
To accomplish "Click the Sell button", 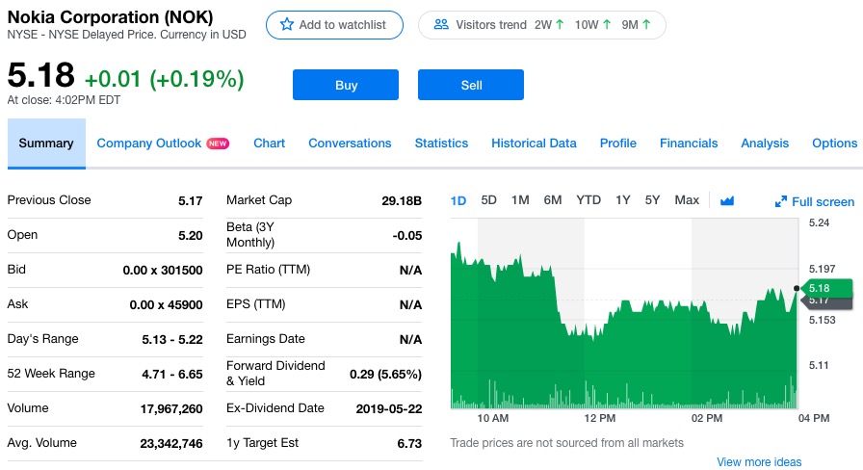I will coord(471,85).
